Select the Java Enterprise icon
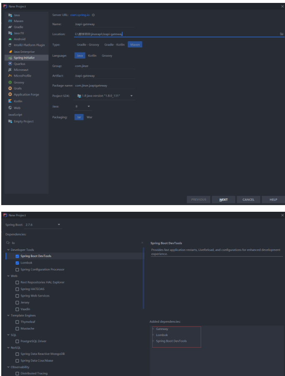285x376 pixels. 10,52
